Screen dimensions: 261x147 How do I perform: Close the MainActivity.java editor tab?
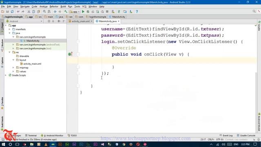click(119, 21)
